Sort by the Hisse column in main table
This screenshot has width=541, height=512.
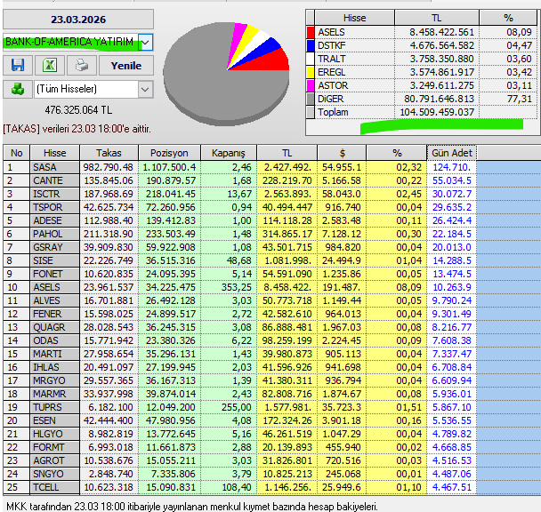click(x=55, y=153)
